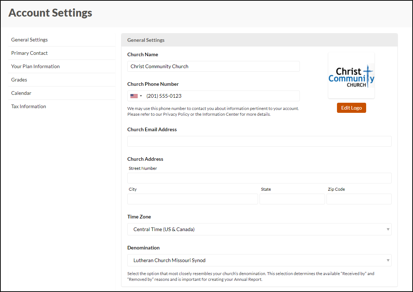413x292 pixels.
Task: Click the Christ Community Church logo image
Action: 351,75
